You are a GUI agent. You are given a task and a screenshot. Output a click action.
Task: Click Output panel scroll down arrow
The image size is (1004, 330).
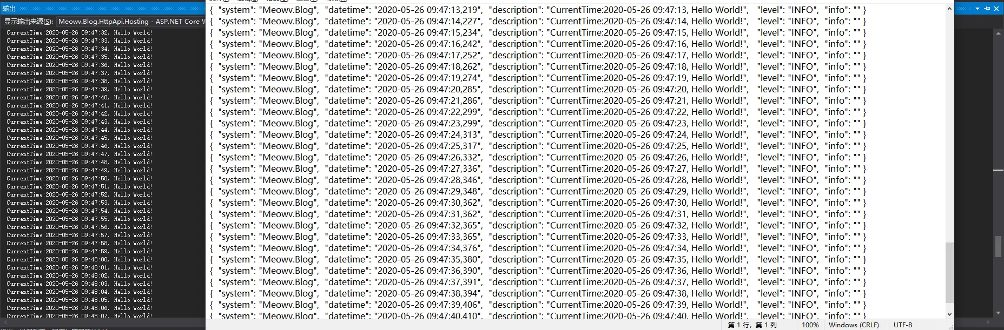click(x=999, y=312)
